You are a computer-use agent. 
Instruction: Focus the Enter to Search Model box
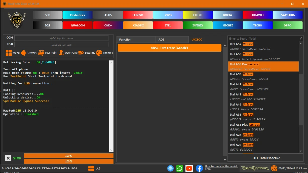click(x=264, y=39)
